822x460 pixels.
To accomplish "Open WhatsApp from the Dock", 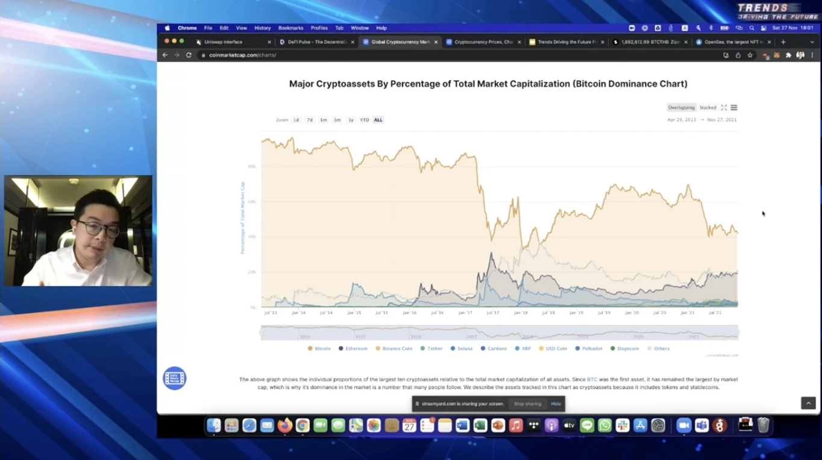I will point(604,425).
